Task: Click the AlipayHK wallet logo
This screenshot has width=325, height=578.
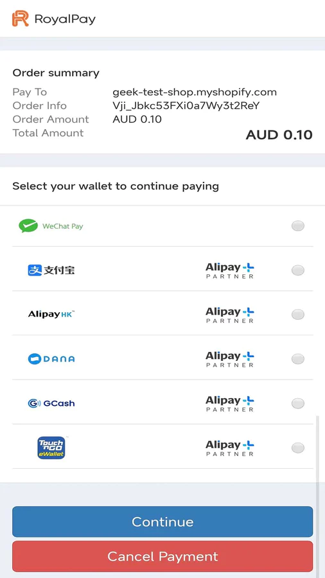Action: coord(51,315)
